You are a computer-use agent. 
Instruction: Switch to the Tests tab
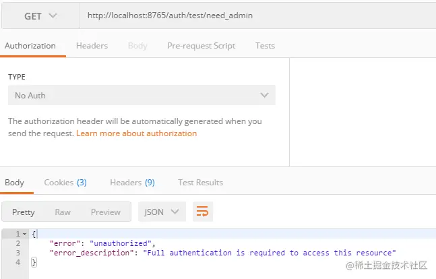tap(265, 46)
